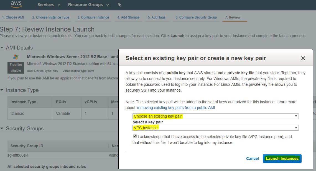Collapse the Instance Type section
This screenshot has width=316, height=171.
2,90
